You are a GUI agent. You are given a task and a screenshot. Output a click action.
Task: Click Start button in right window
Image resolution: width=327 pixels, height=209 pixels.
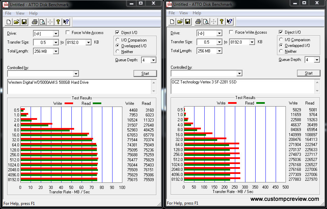tap(309, 73)
